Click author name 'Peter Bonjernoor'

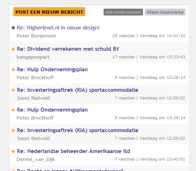pos(37,36)
